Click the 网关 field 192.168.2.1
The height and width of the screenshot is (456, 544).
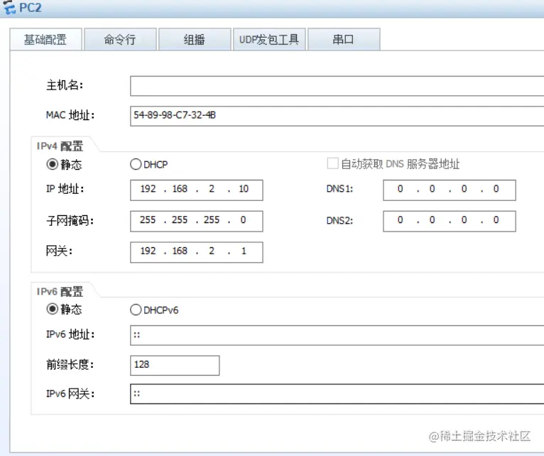(x=197, y=252)
